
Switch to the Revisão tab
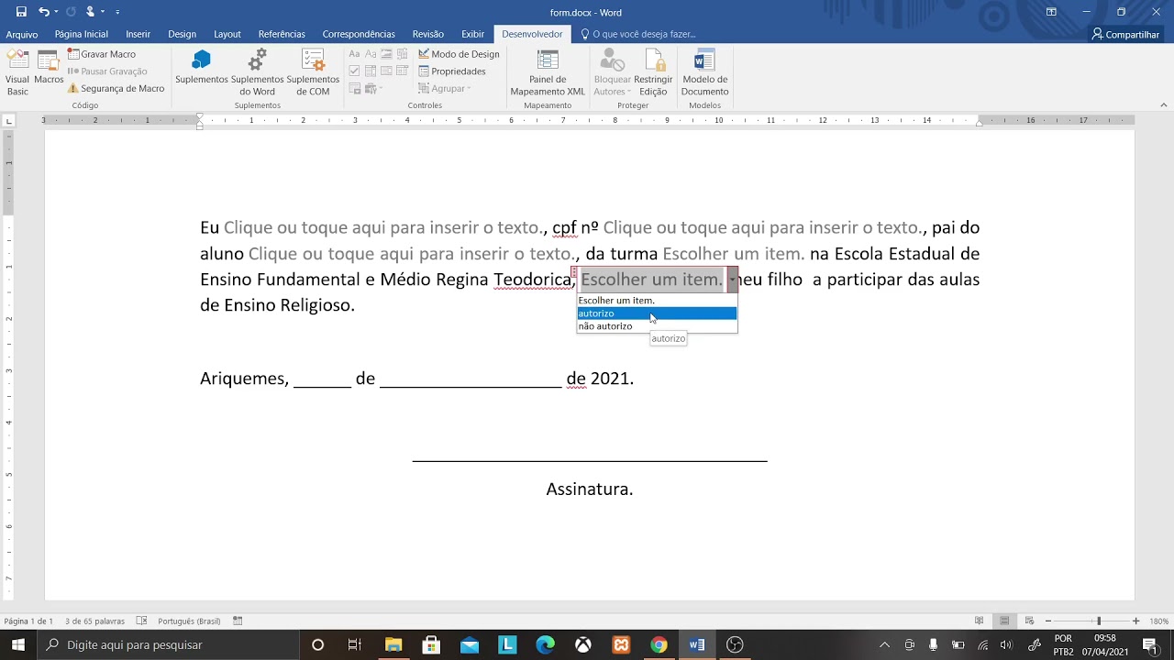[x=428, y=34]
